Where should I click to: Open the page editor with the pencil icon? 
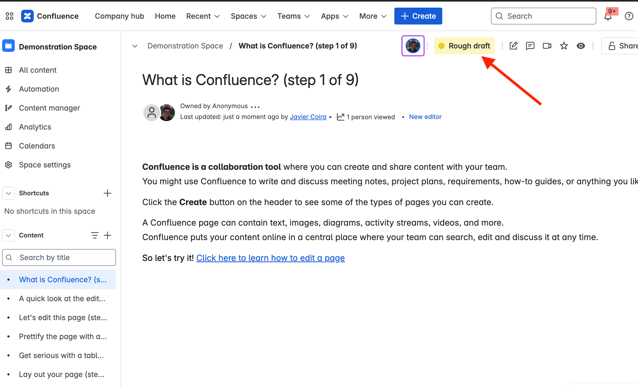[x=513, y=46]
